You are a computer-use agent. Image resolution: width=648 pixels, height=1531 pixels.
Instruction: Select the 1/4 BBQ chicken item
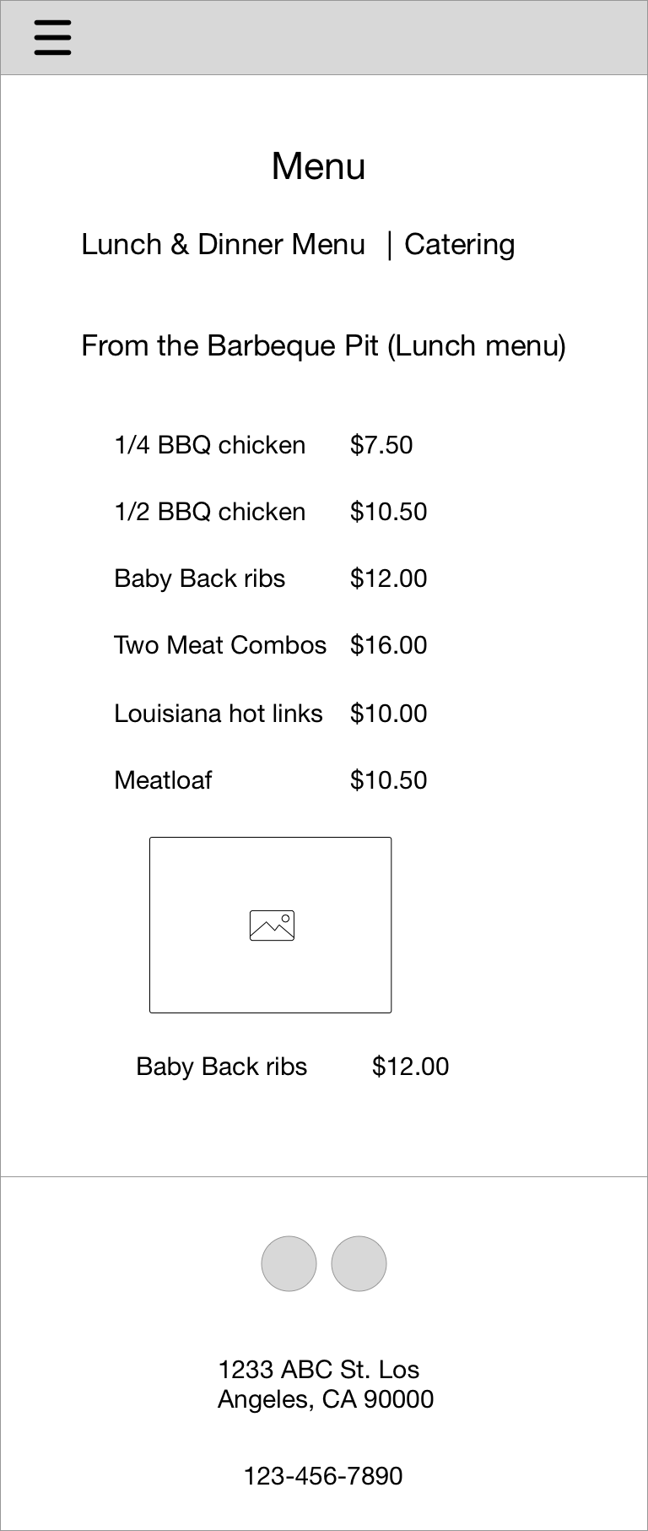(210, 445)
